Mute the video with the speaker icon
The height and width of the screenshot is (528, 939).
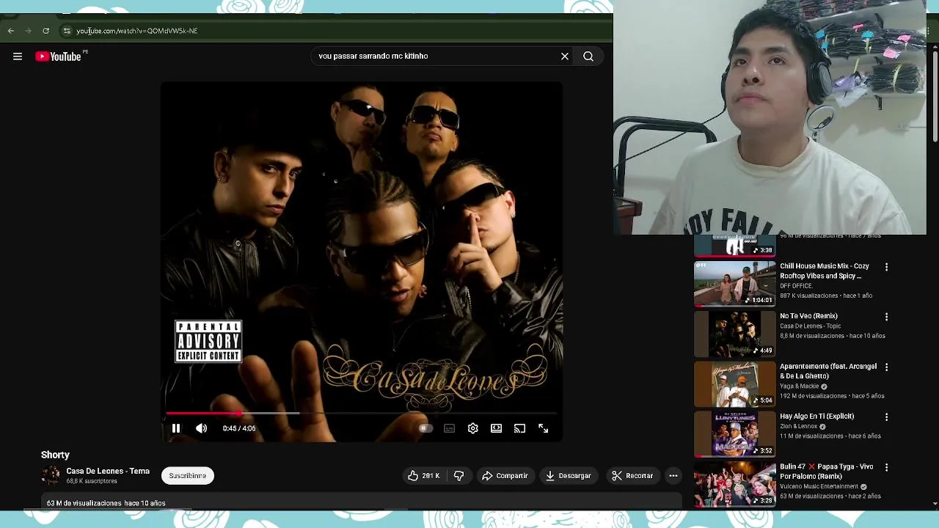click(x=201, y=428)
